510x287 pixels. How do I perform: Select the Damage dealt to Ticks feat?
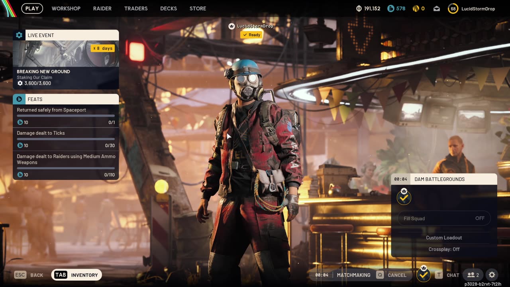(66, 139)
